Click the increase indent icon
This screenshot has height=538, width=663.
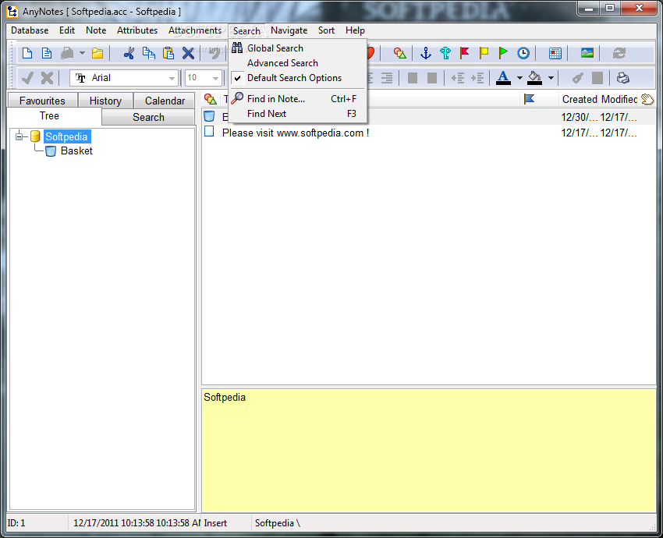477,78
